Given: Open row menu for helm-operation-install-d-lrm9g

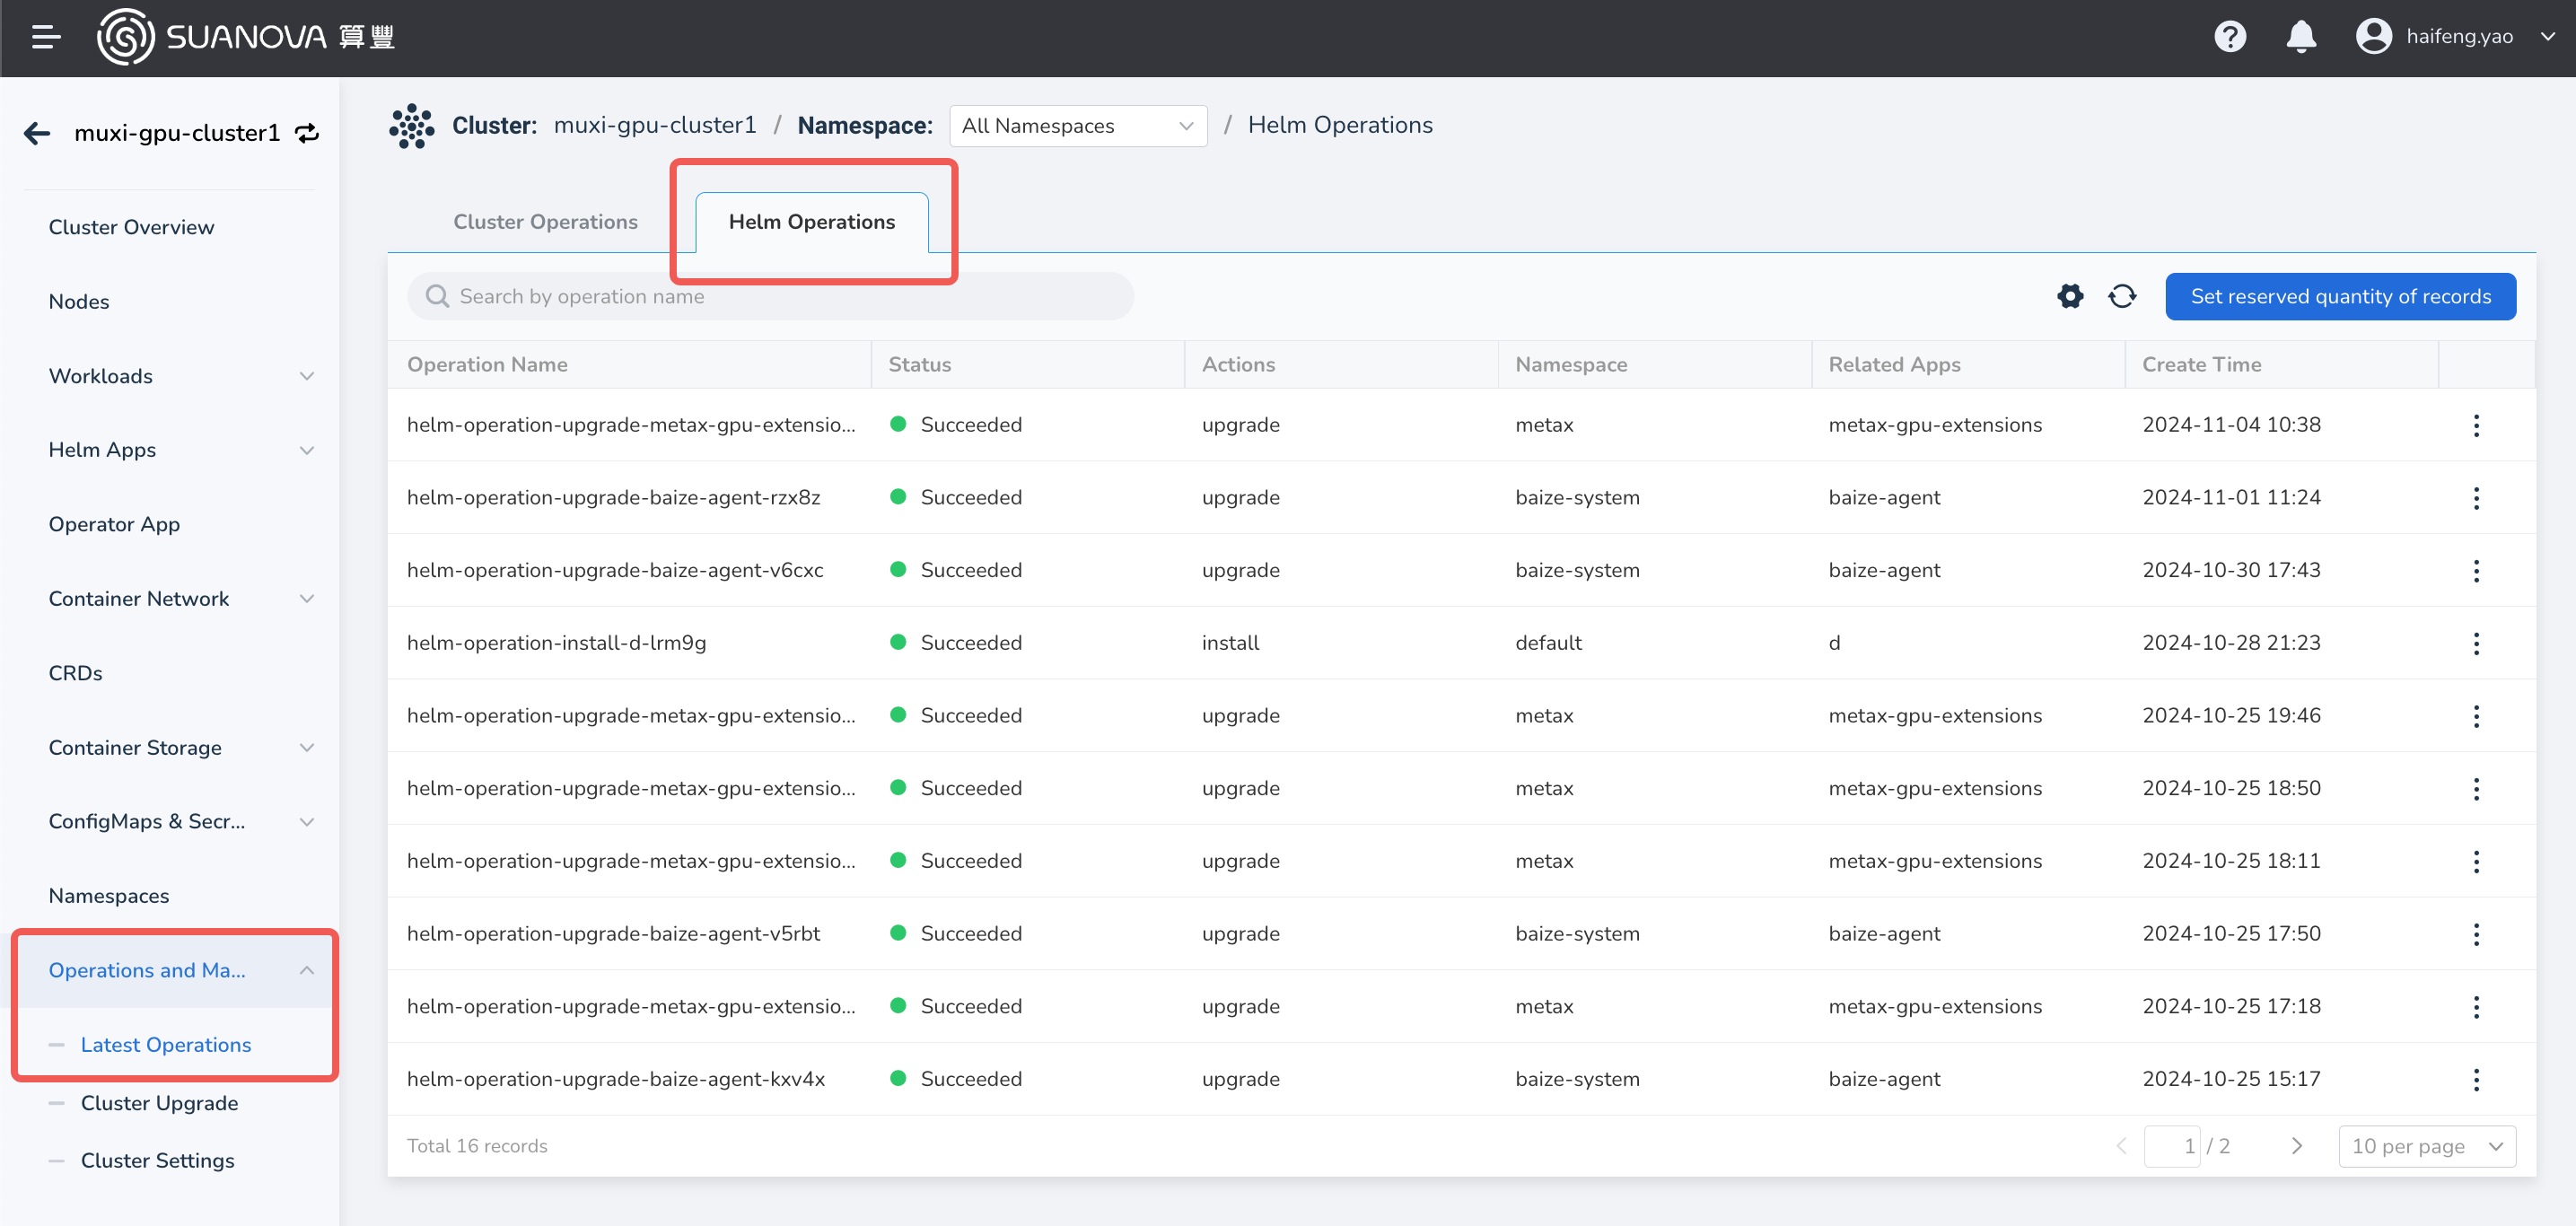Looking at the screenshot, I should (2476, 643).
